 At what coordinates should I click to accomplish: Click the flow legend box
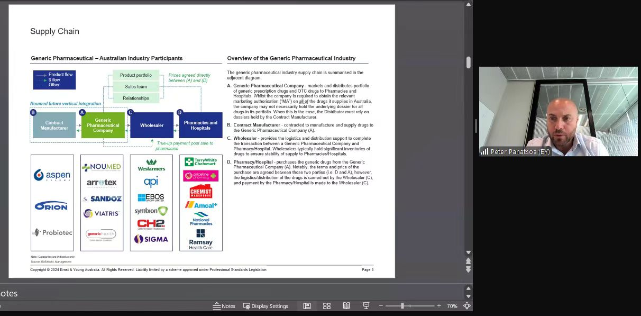[x=54, y=80]
